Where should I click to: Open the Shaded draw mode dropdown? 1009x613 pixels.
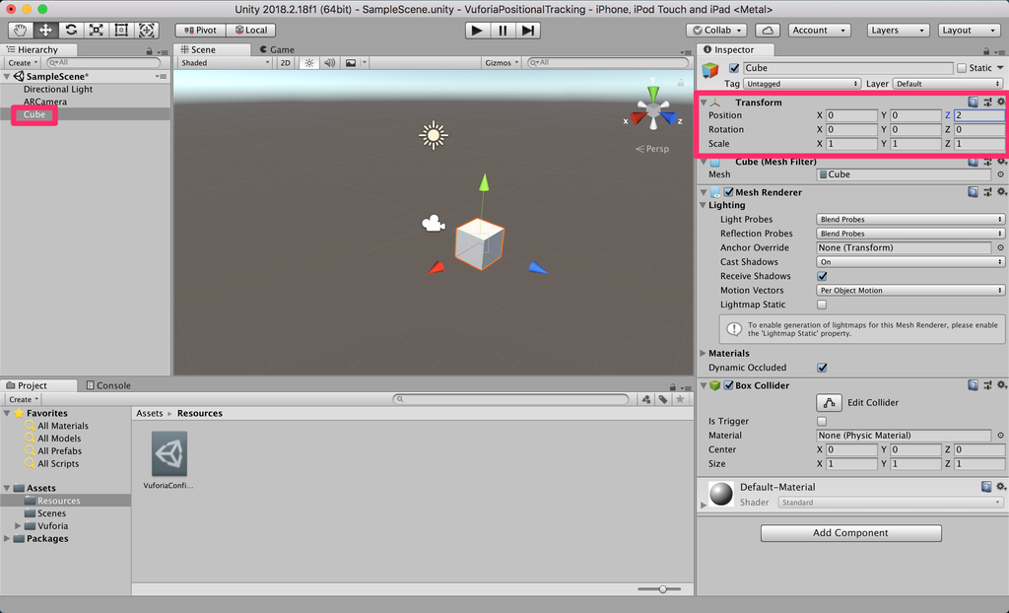tap(226, 62)
